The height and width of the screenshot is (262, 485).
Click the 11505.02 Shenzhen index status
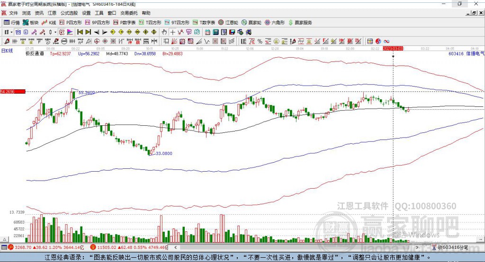click(x=129, y=247)
